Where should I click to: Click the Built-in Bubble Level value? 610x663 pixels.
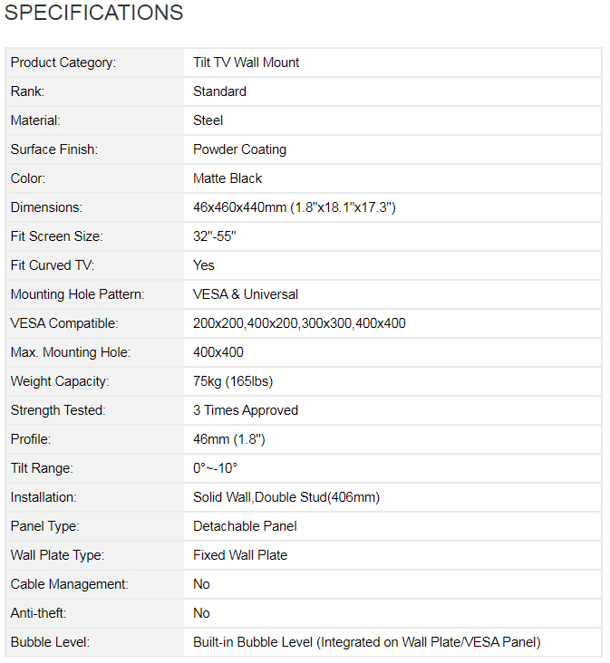point(366,642)
